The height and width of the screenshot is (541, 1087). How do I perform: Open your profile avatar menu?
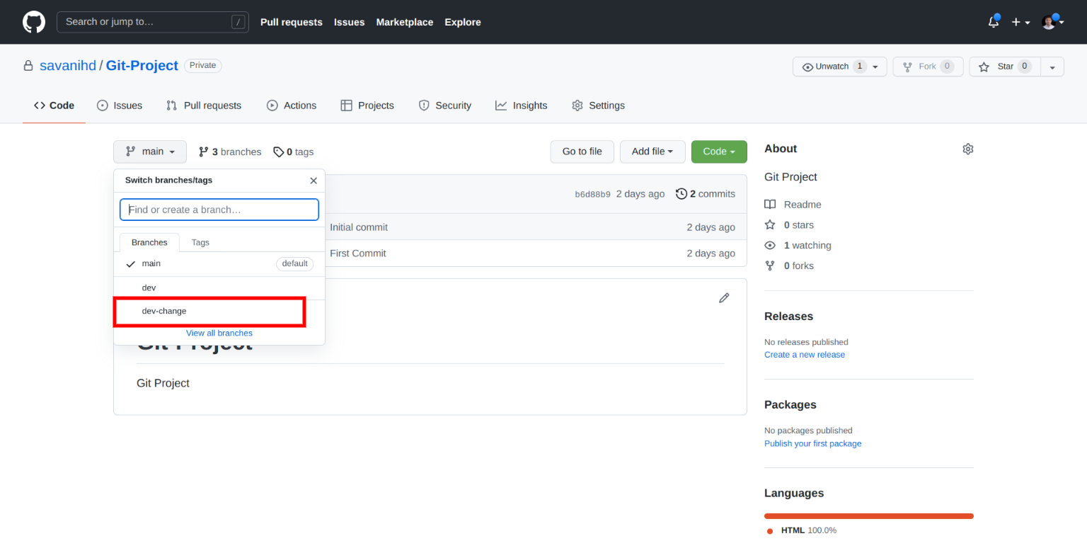point(1048,22)
